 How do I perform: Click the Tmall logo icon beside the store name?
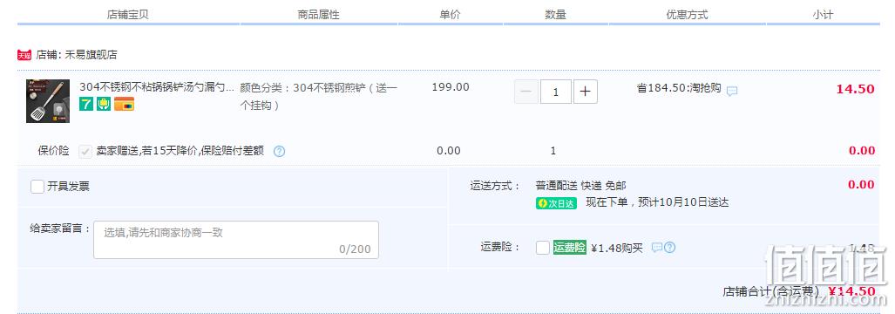pos(24,55)
